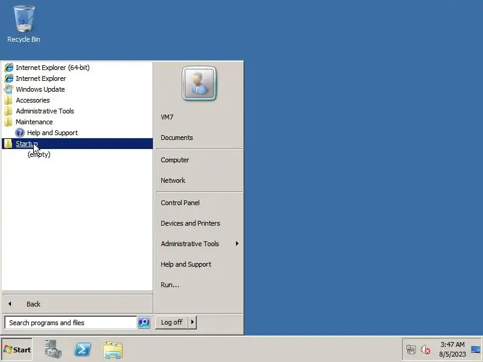Open the shutdown options arrow next to Log off
This screenshot has width=483, height=362.
pos(193,322)
